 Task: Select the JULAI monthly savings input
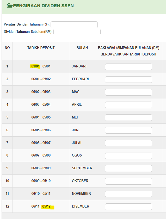point(128,143)
